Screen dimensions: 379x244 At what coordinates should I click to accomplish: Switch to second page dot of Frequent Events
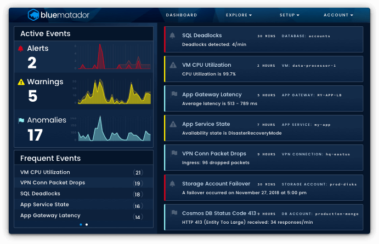[x=87, y=224]
